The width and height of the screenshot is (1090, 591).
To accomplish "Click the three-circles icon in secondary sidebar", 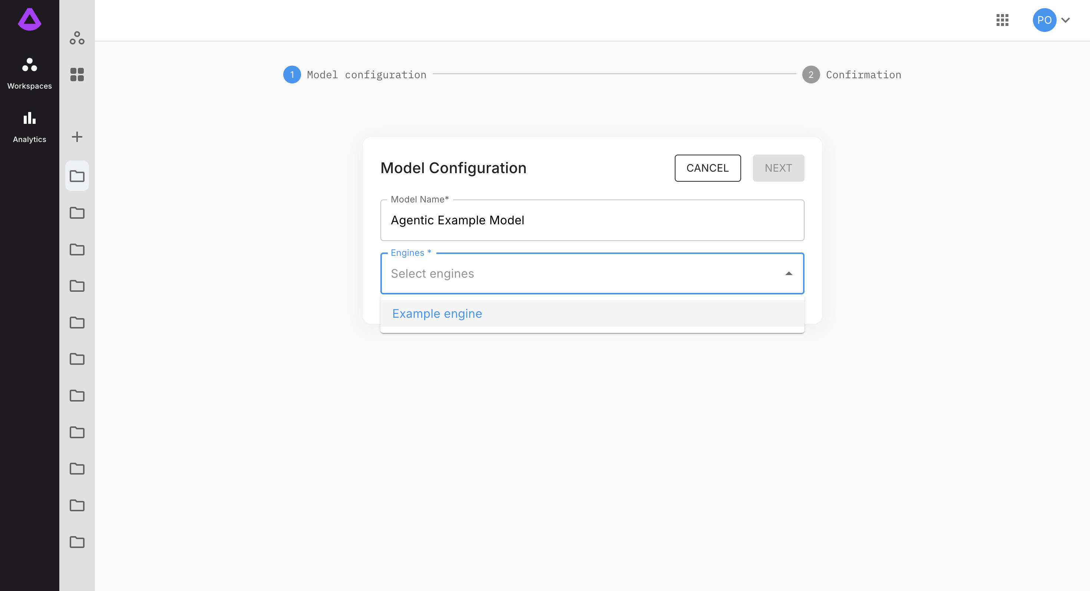I will click(77, 38).
